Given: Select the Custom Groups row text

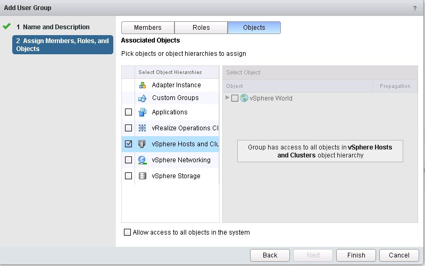Looking at the screenshot, I should click(x=176, y=98).
